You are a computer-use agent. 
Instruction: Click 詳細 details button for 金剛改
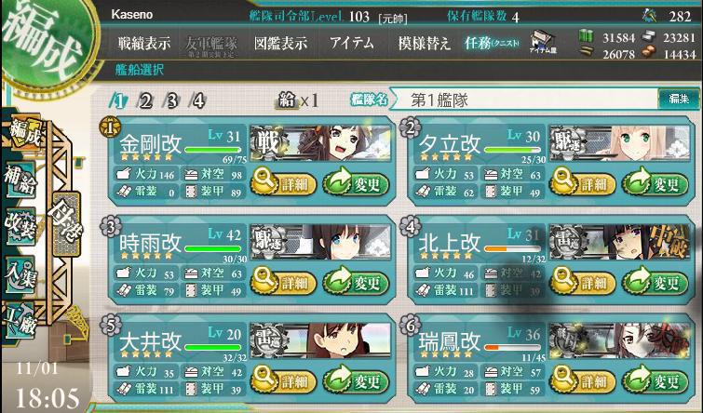coord(283,182)
